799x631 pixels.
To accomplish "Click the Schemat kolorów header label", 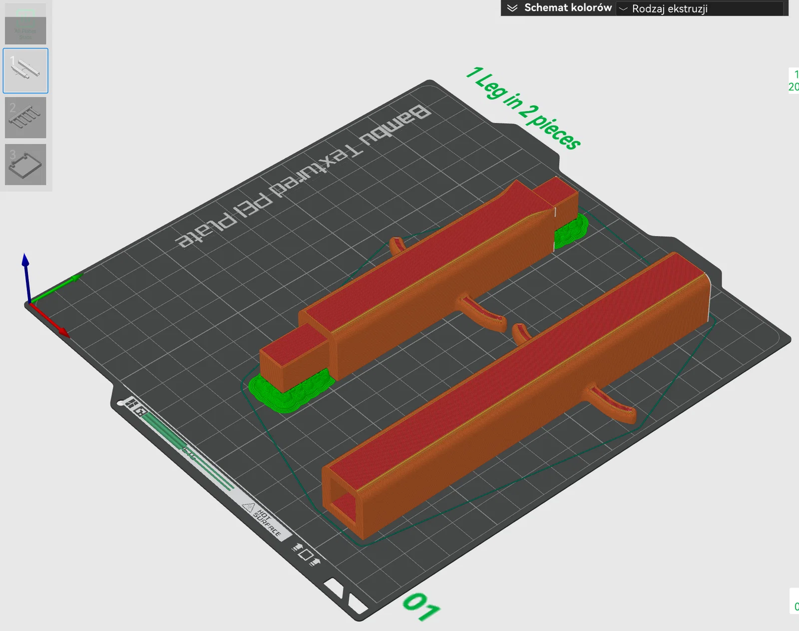I will [568, 8].
